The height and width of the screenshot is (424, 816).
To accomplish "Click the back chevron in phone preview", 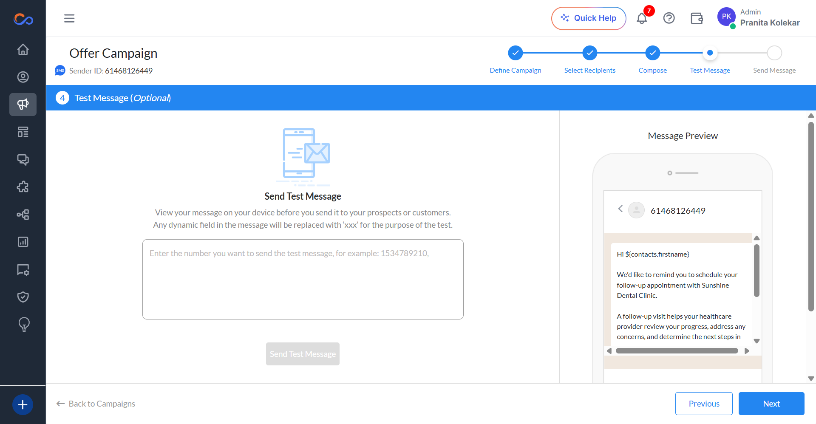I will (620, 209).
